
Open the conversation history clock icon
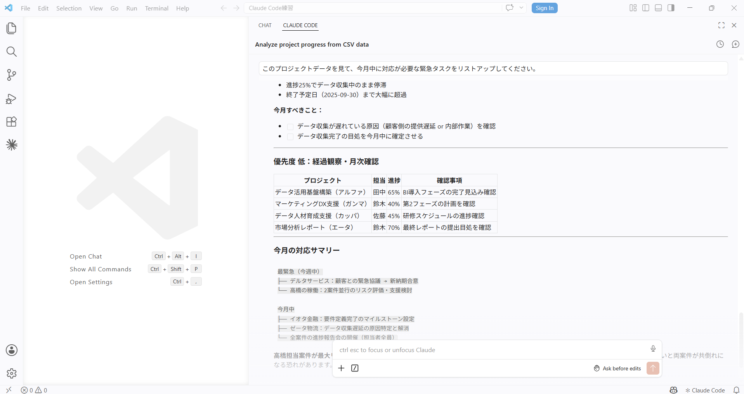coord(720,44)
